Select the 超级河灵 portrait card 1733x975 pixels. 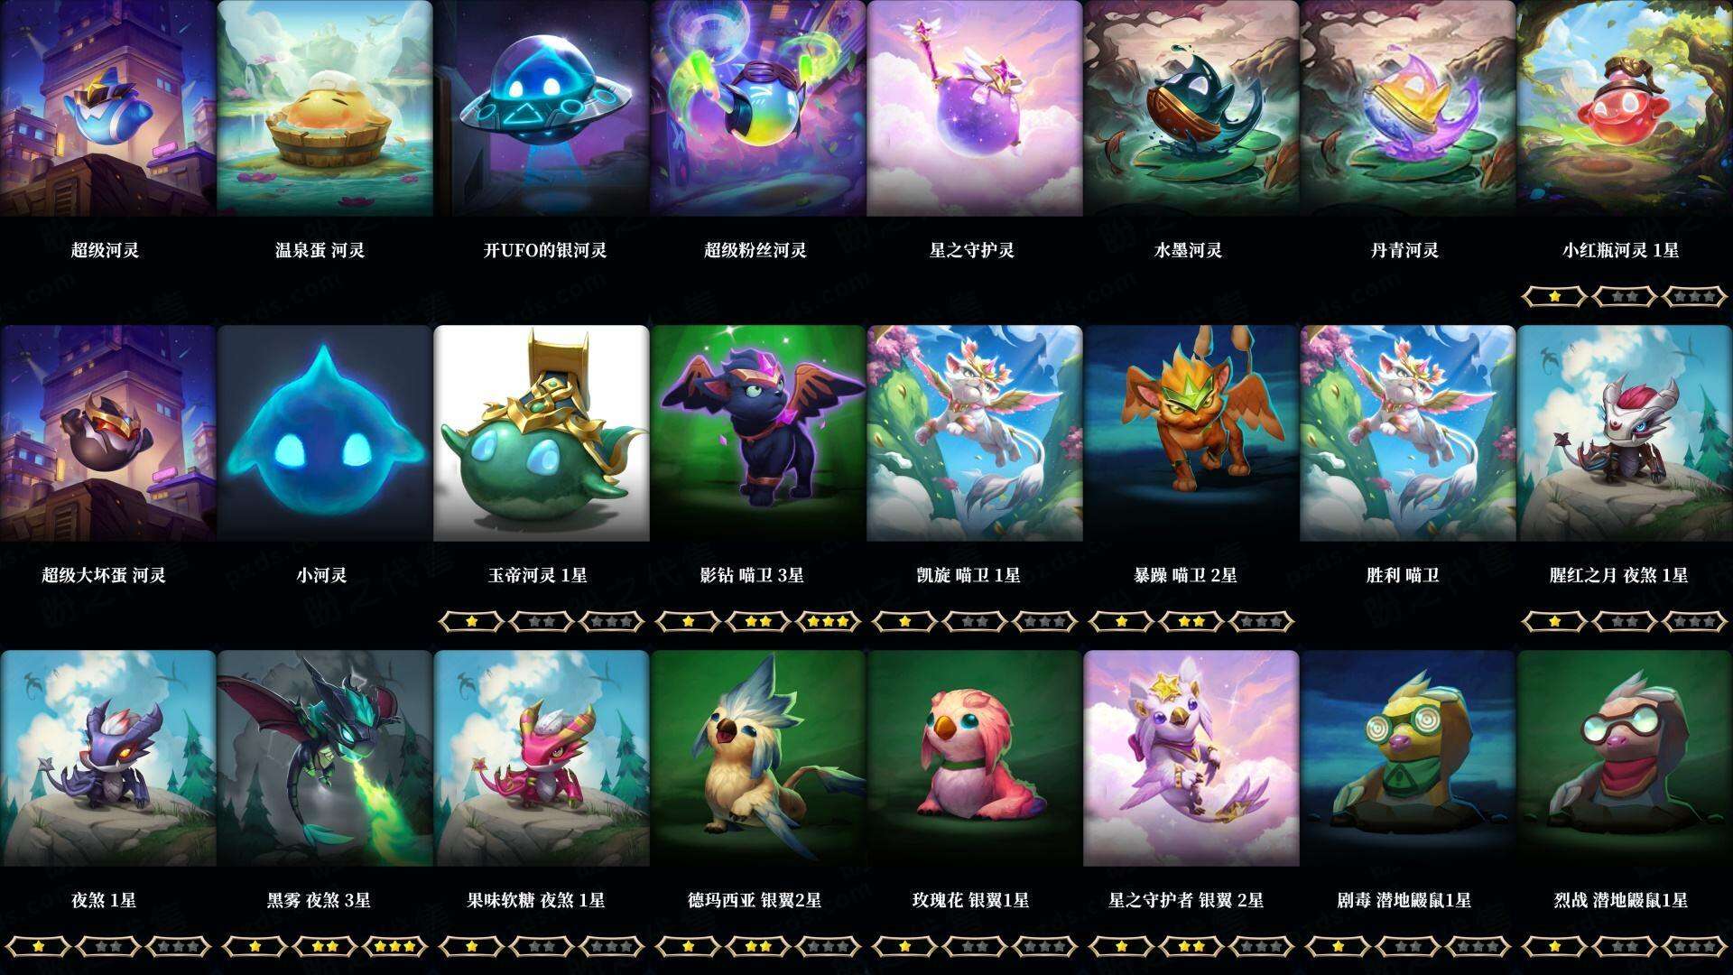[107, 108]
